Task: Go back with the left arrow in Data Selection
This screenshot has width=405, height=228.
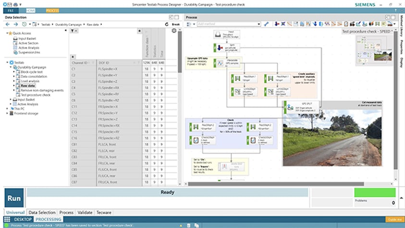Action: 8,25
